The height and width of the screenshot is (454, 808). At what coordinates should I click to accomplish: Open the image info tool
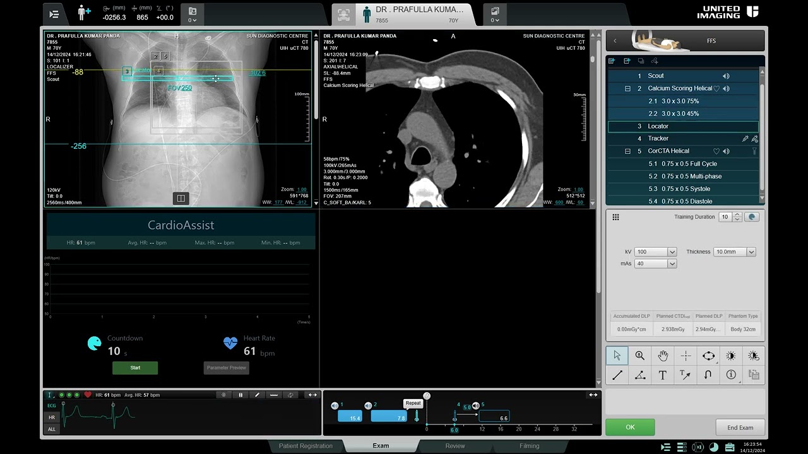731,375
